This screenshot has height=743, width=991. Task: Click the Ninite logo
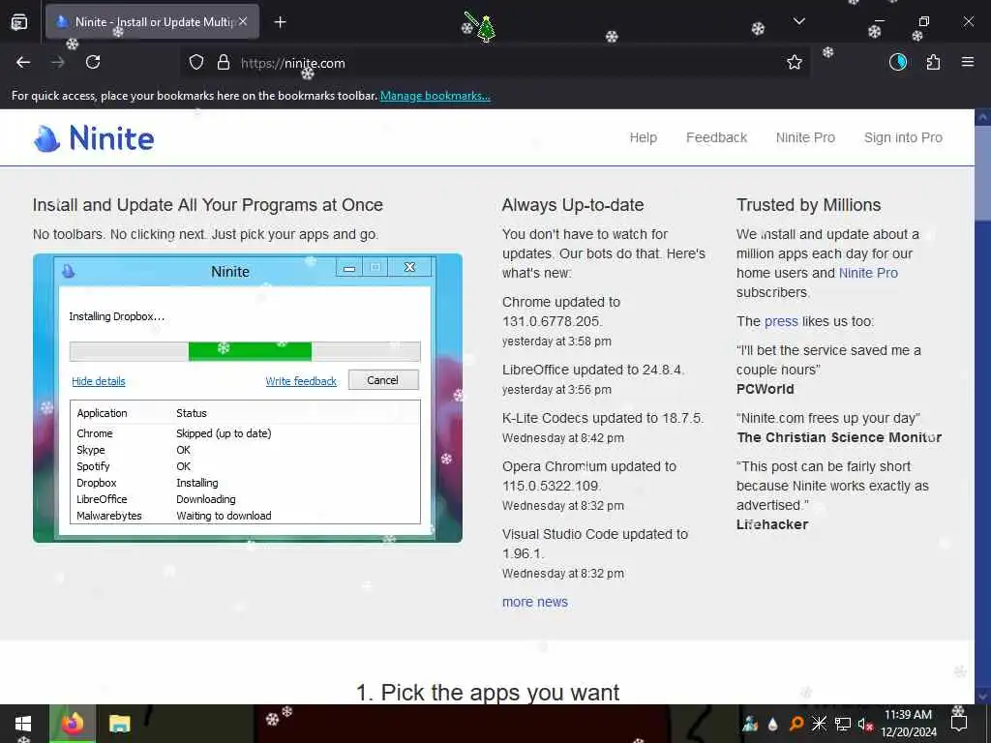click(94, 137)
